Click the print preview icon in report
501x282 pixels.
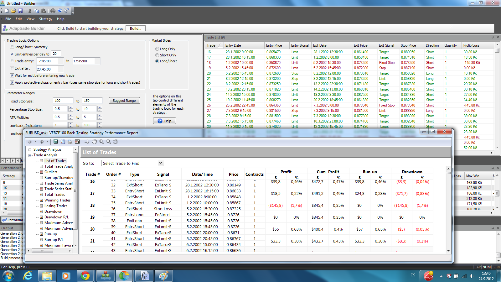tap(63, 142)
